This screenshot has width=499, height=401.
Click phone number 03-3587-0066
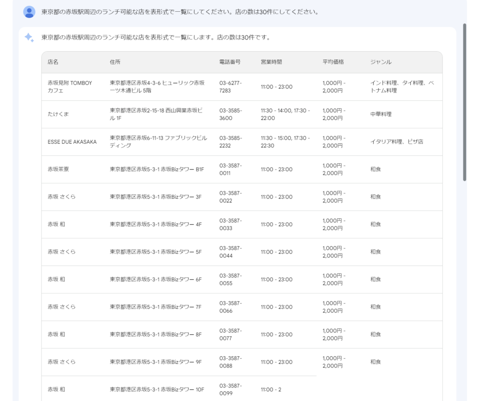click(x=230, y=307)
